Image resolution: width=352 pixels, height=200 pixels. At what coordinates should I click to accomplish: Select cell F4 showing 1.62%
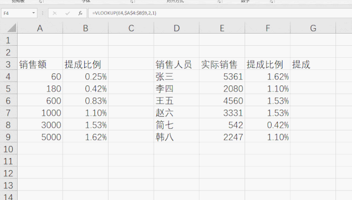click(x=268, y=77)
